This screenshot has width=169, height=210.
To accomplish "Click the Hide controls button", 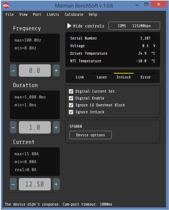I will point(86,26).
